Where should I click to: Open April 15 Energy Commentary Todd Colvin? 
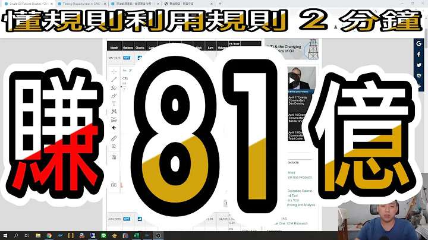[x=296, y=135]
